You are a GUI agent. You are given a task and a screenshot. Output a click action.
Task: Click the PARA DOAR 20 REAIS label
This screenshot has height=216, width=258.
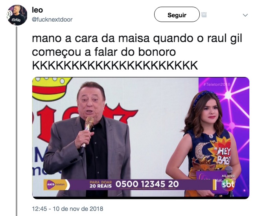101,184
